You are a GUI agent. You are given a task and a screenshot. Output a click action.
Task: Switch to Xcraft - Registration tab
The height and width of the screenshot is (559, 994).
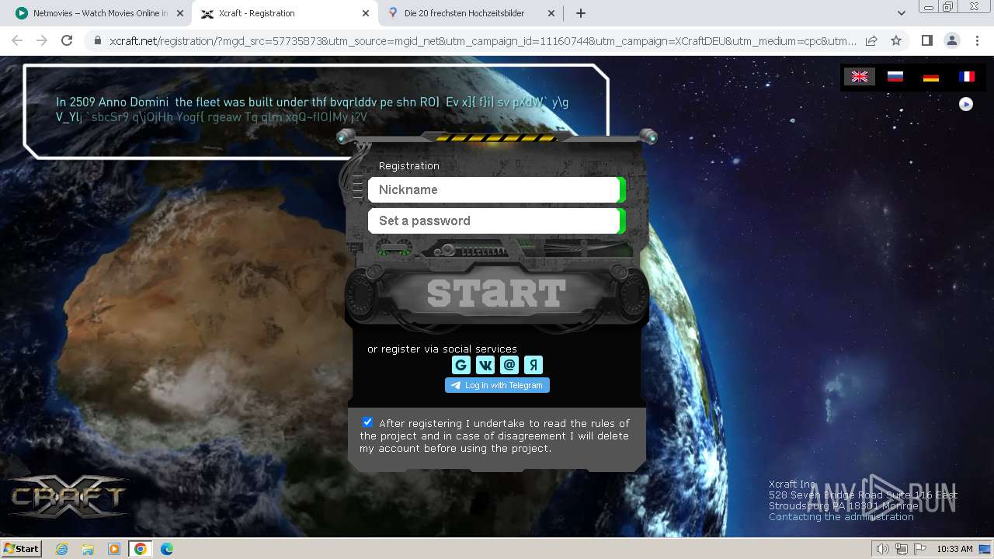pos(284,13)
